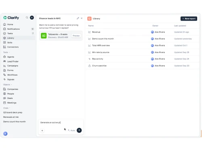
Task: Open the search magnifier icon
Action: [x=27, y=18]
